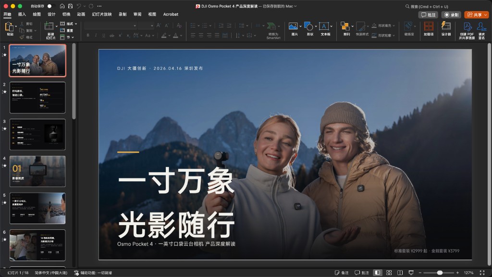Open the 幻灯片放映 slide show tab
The height and width of the screenshot is (277, 492).
102,14
